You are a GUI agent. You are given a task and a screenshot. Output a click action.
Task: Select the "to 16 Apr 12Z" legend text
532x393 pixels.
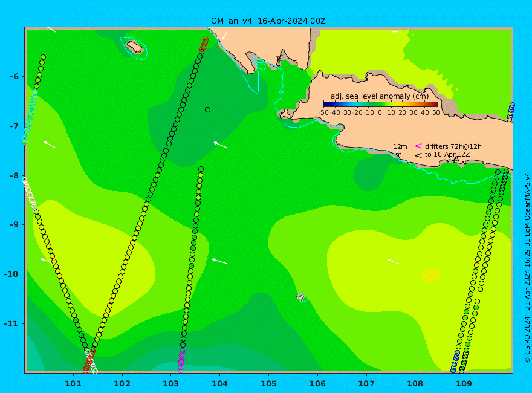pyautogui.click(x=447, y=154)
